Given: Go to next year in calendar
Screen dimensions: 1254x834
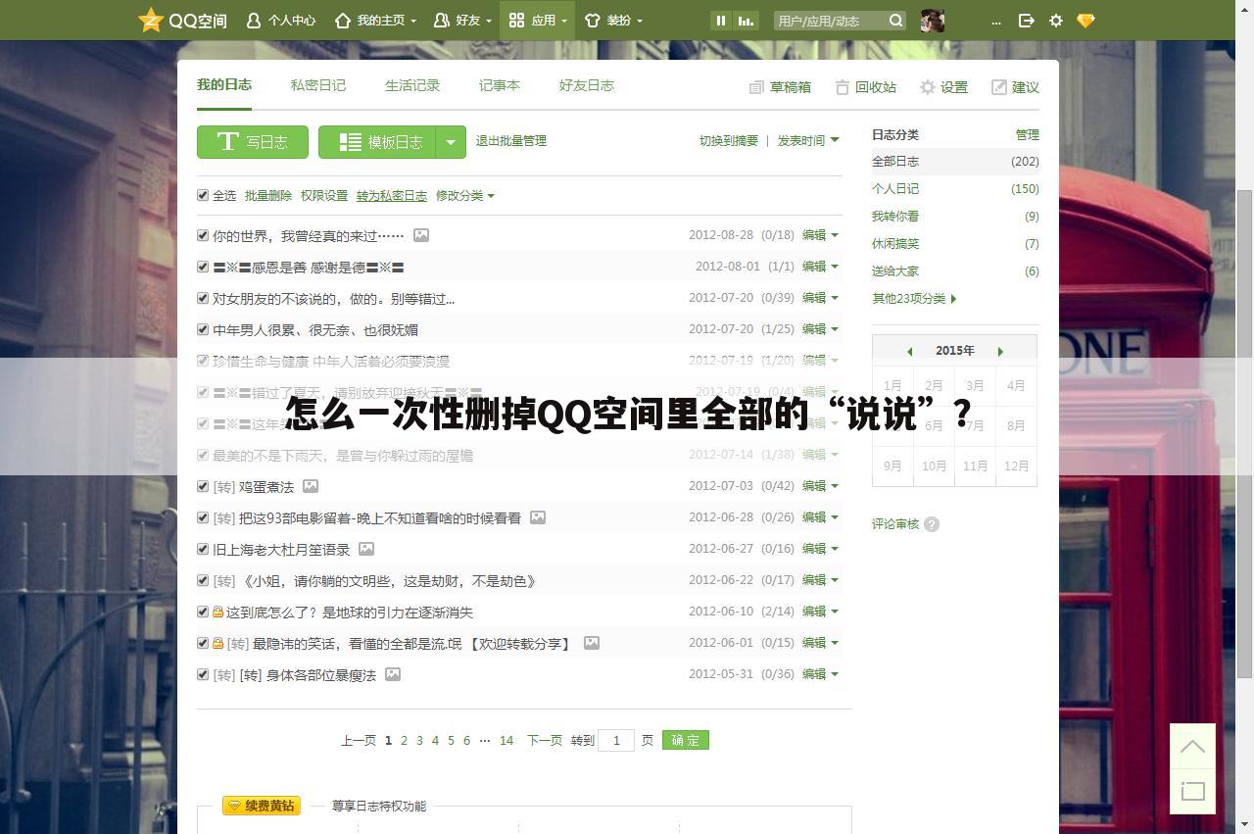Looking at the screenshot, I should [x=1000, y=351].
